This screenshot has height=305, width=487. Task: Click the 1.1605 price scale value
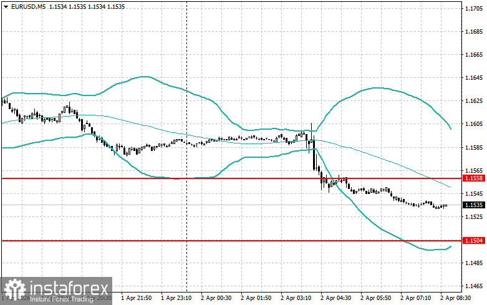point(474,124)
